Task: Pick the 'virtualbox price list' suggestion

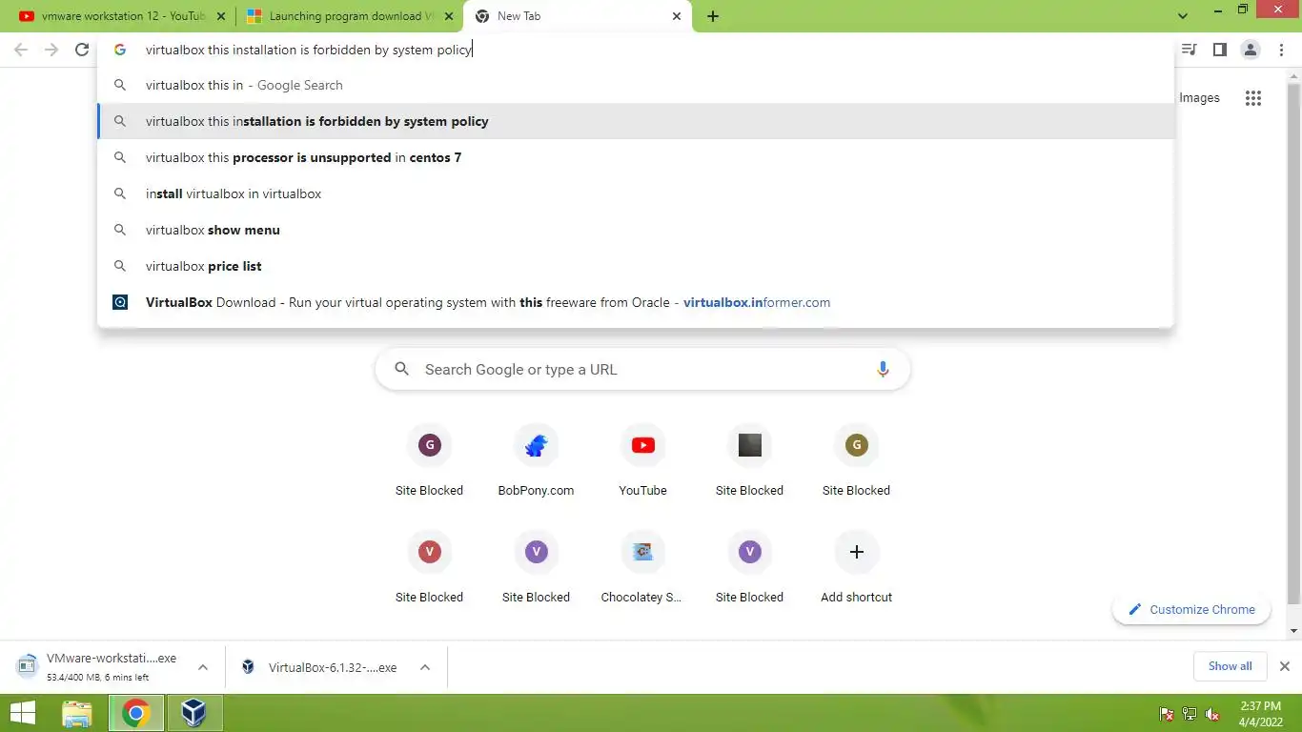Action: click(636, 266)
